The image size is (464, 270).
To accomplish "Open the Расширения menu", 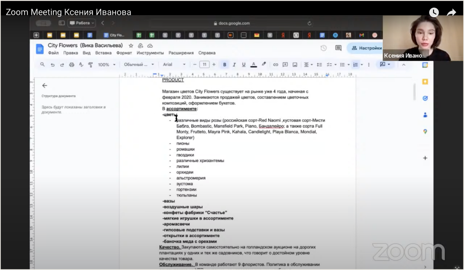I will [x=181, y=53].
